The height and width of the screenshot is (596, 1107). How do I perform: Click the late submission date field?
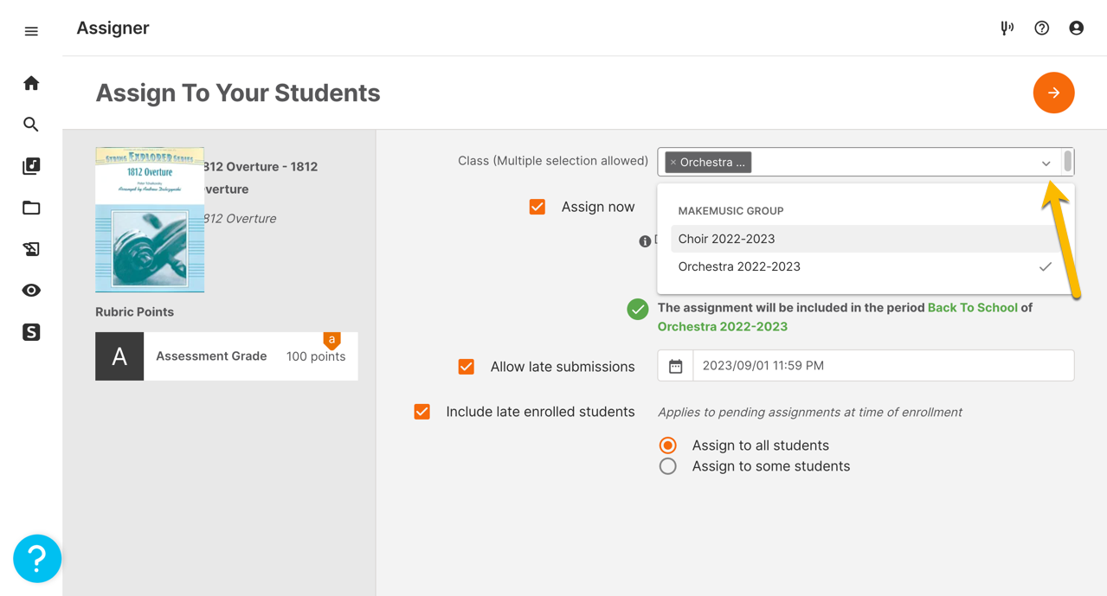tap(883, 366)
